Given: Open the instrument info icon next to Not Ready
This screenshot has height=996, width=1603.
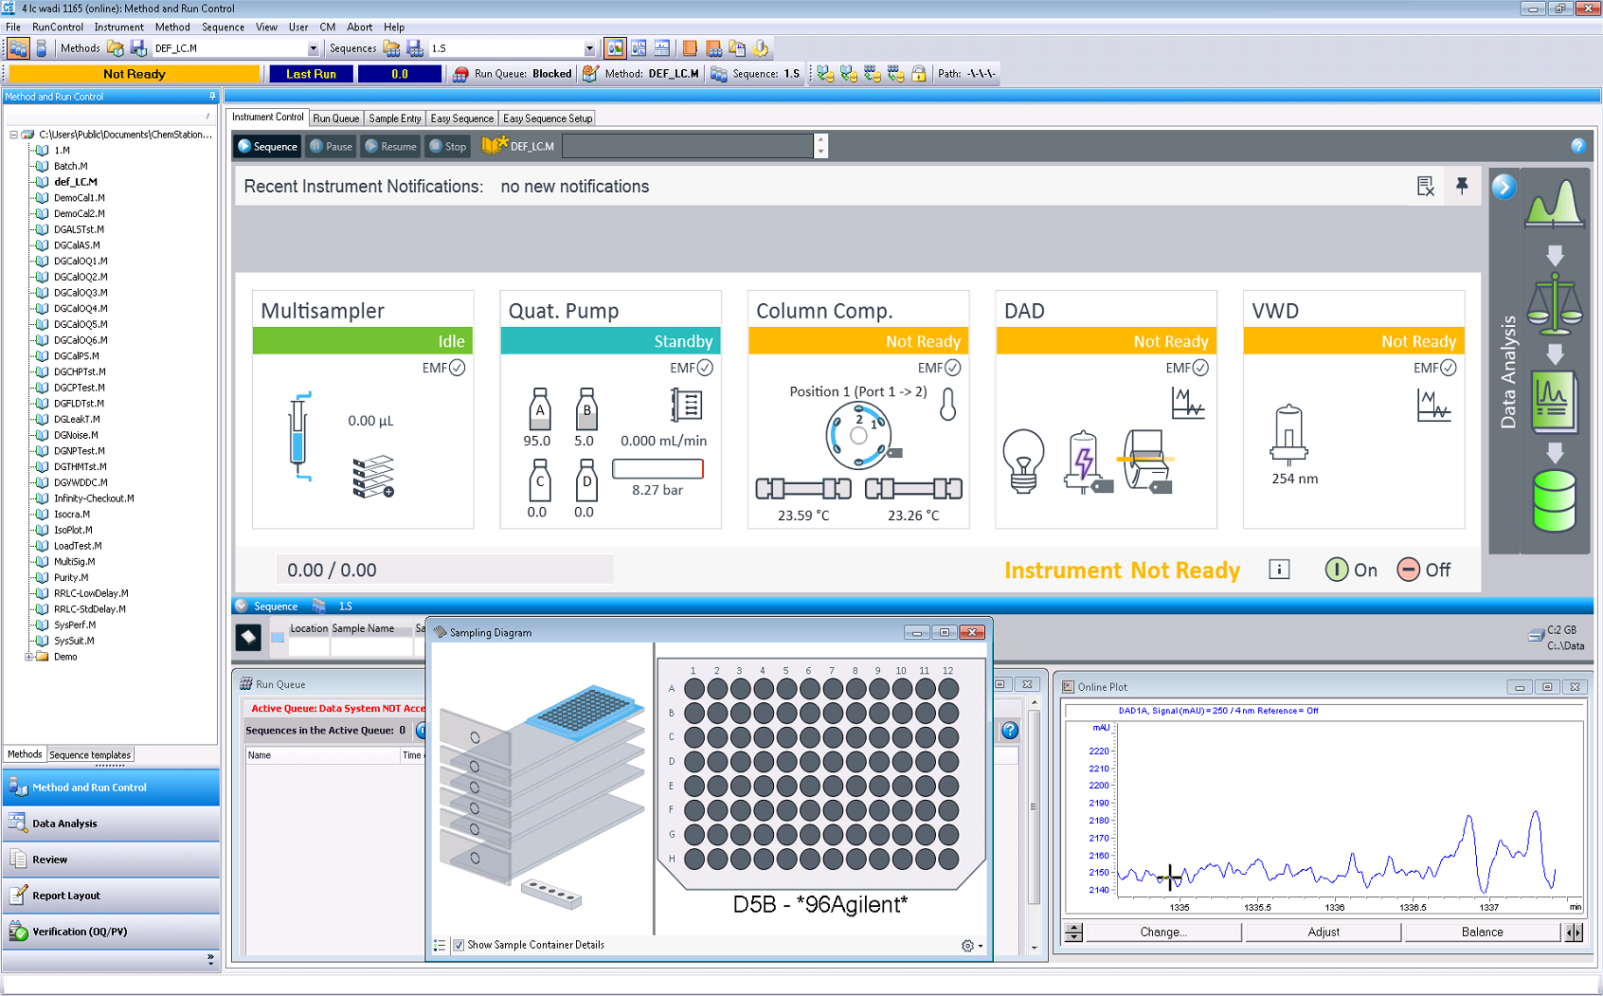Looking at the screenshot, I should tap(1279, 570).
